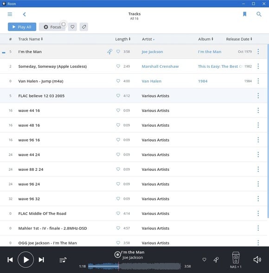Open more options for Mahler 1st row

[x=258, y=228]
